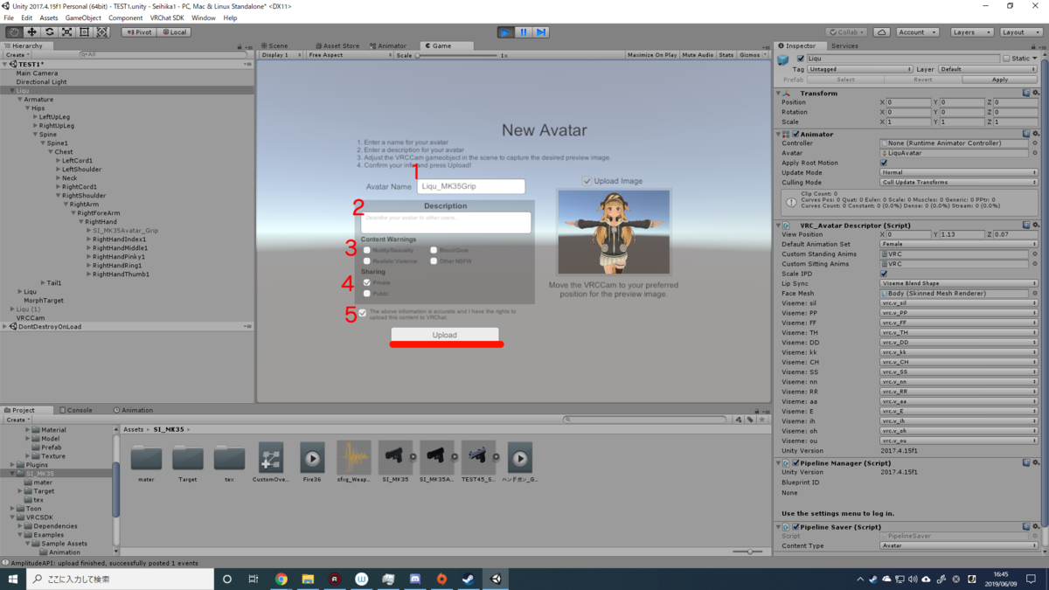Open the mater folder in Assets

(x=146, y=463)
